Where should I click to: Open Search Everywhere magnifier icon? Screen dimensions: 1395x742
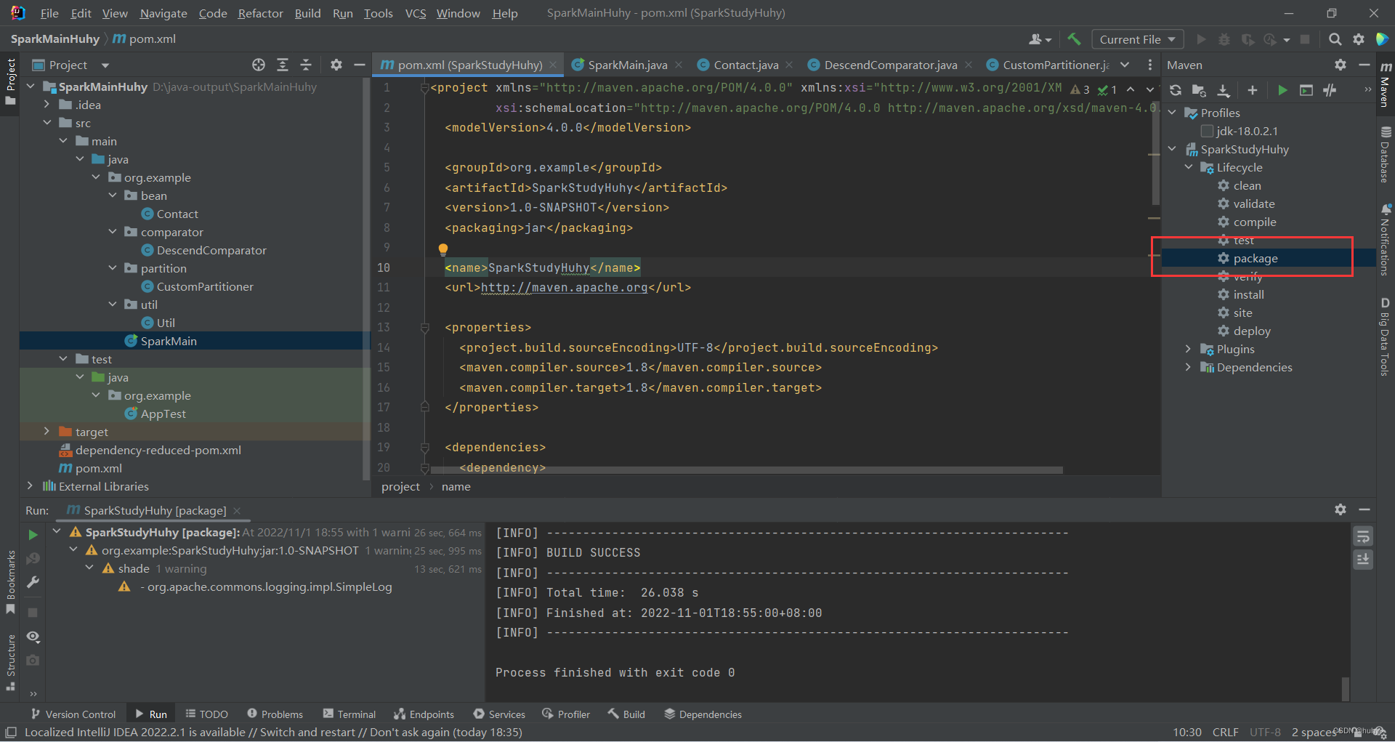(1335, 39)
